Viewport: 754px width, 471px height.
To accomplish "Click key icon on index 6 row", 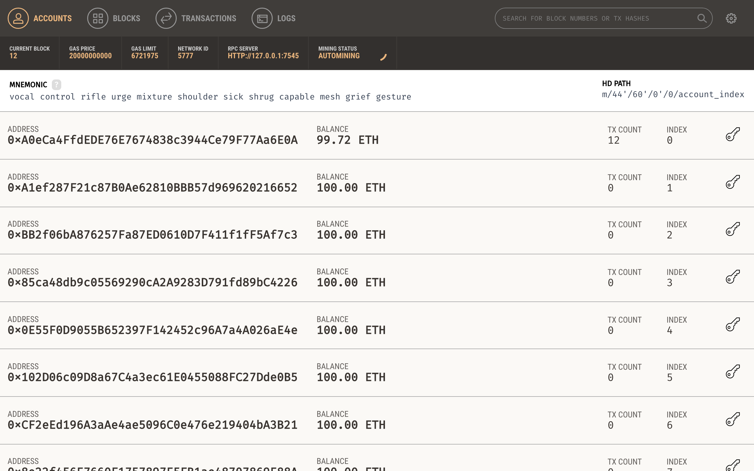I will pyautogui.click(x=732, y=419).
